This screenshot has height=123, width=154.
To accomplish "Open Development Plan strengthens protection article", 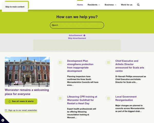I will [x=80, y=66].
